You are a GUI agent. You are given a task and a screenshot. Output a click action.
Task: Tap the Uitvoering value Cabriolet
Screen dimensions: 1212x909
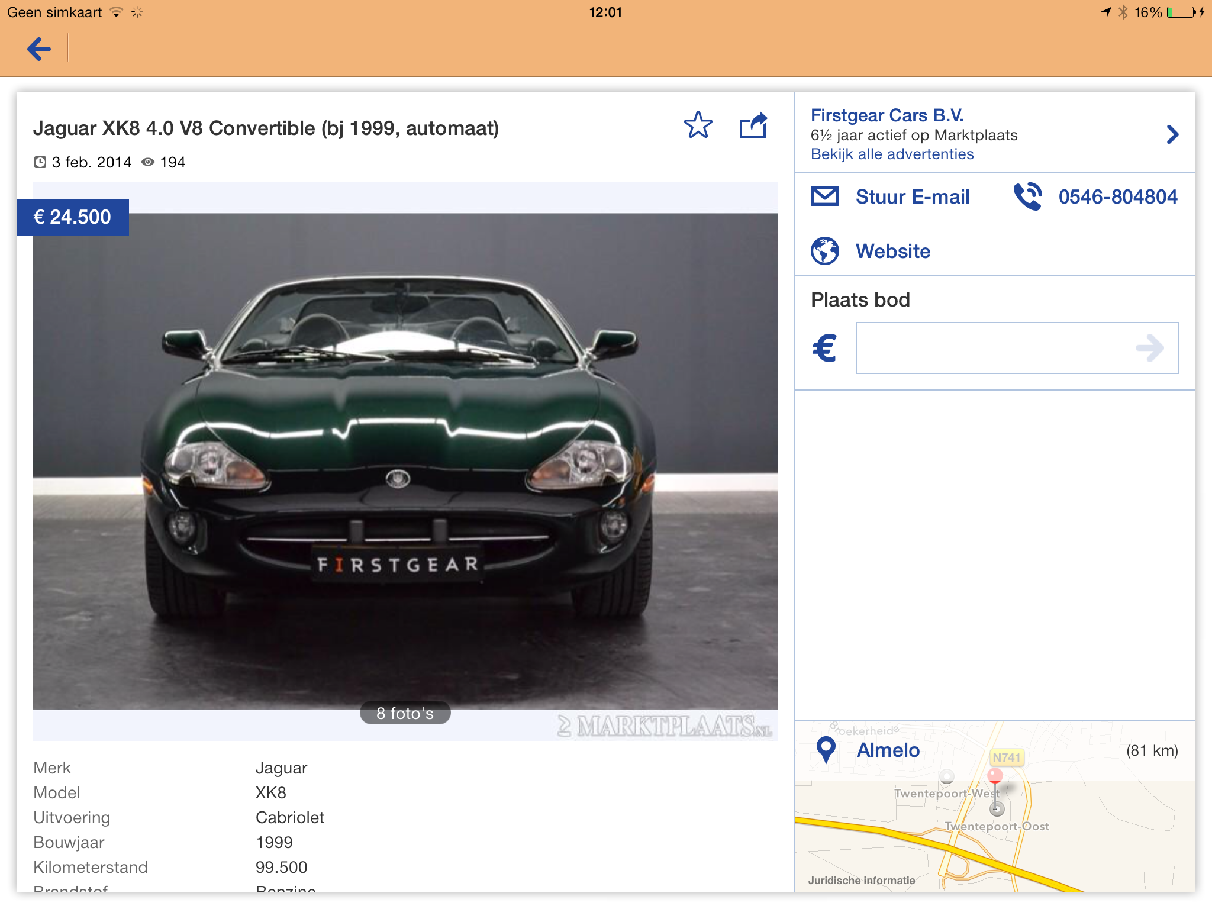point(289,817)
